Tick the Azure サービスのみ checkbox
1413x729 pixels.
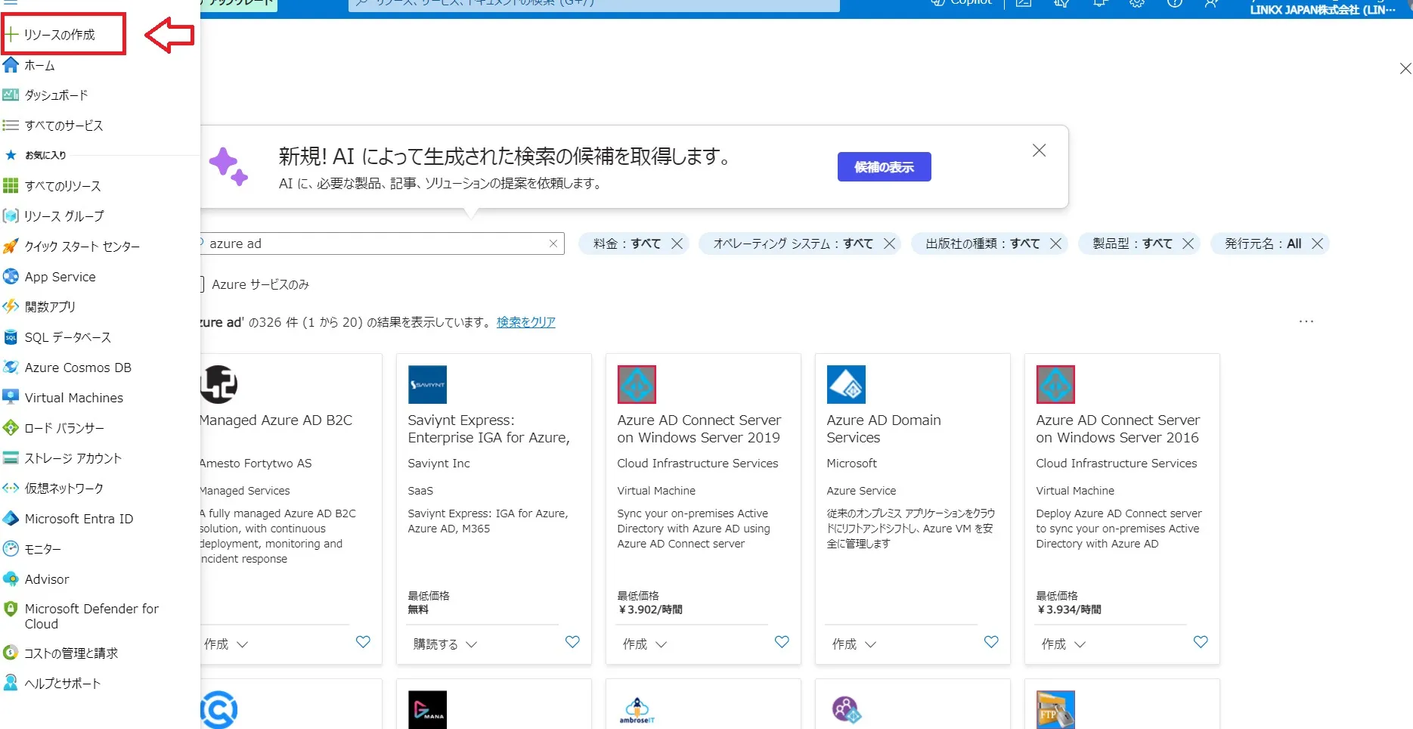(201, 284)
